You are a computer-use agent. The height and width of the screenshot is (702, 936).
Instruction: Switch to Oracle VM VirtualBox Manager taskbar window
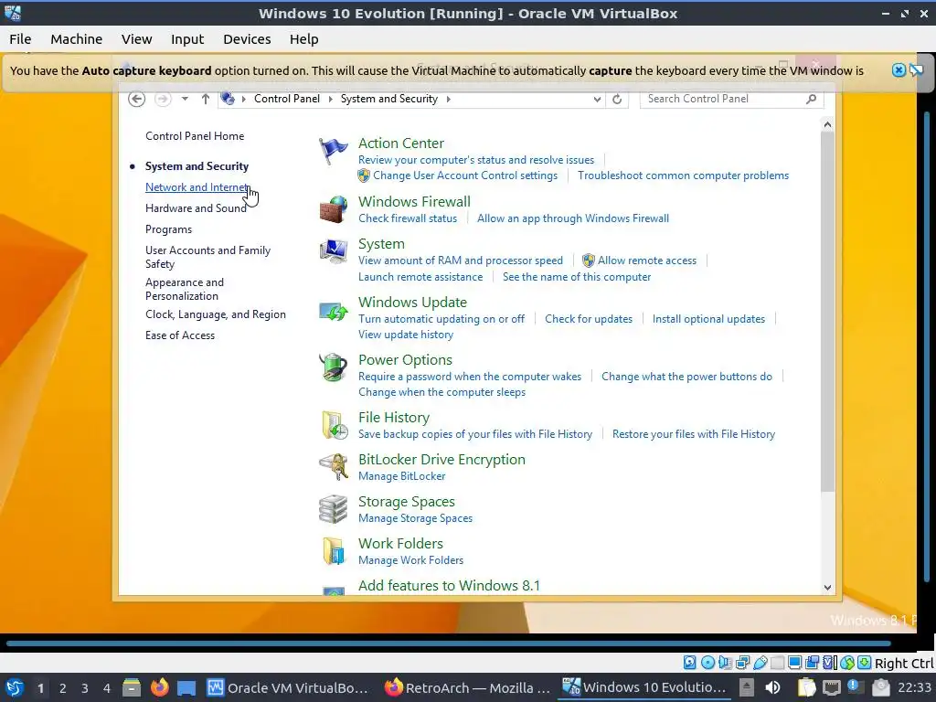[288, 687]
